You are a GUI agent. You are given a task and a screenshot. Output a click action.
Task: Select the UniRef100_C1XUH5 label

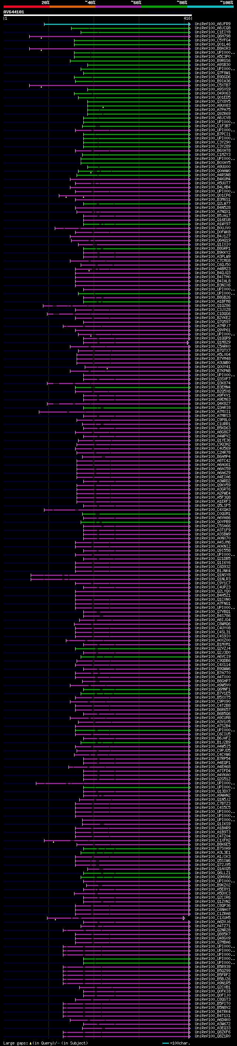tap(213, 918)
